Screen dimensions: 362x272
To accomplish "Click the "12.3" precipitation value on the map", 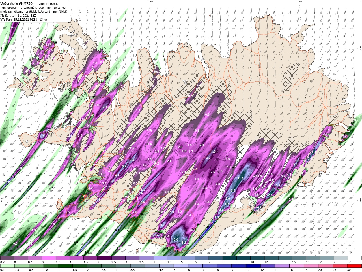I will click(x=270, y=195).
